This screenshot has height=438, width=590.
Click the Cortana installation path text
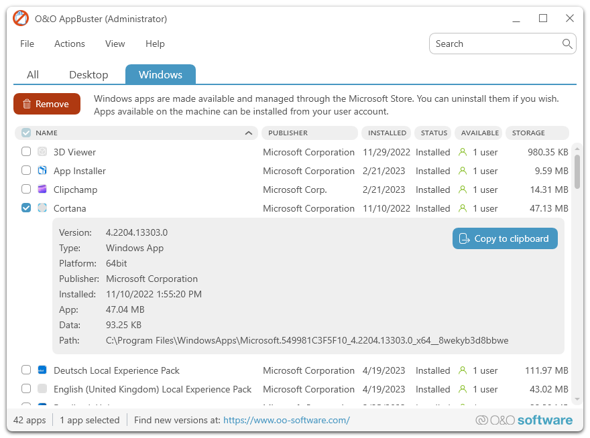click(x=307, y=340)
